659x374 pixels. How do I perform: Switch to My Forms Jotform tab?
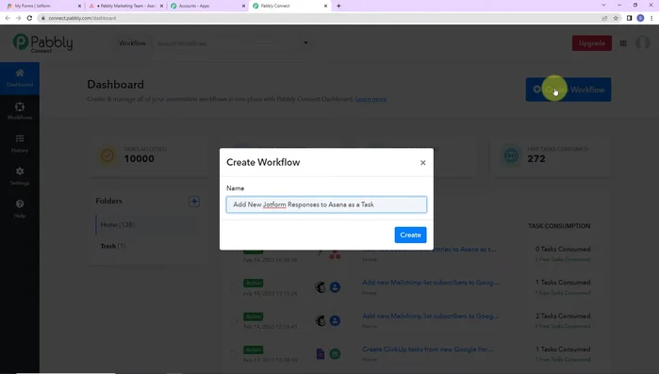42,6
